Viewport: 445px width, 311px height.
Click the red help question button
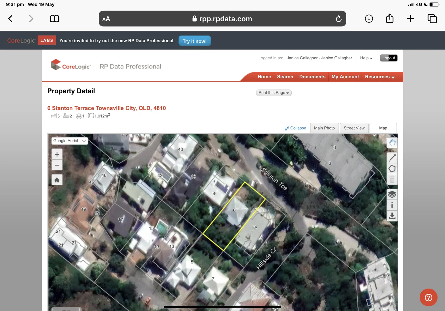pos(428,297)
